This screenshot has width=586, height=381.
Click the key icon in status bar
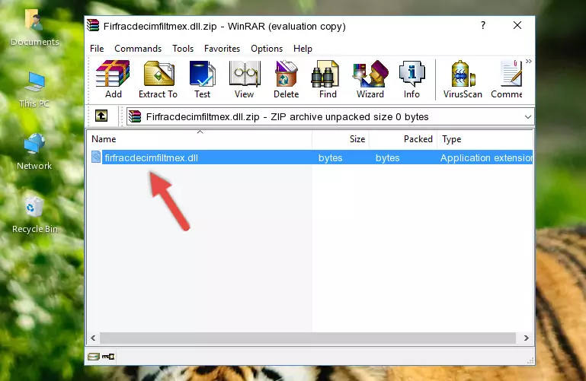pos(108,357)
